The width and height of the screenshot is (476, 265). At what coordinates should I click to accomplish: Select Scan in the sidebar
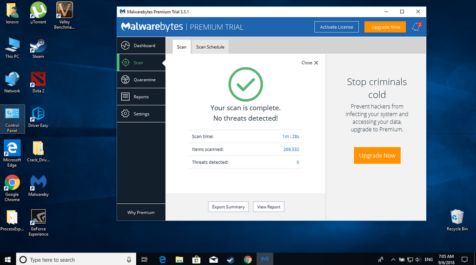[x=141, y=63]
